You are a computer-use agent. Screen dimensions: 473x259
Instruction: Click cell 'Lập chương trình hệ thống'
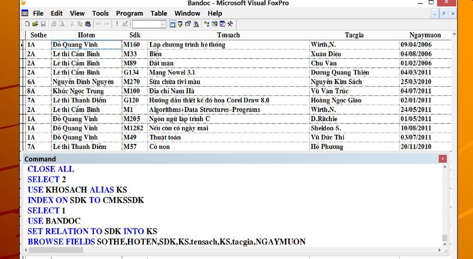pos(228,45)
